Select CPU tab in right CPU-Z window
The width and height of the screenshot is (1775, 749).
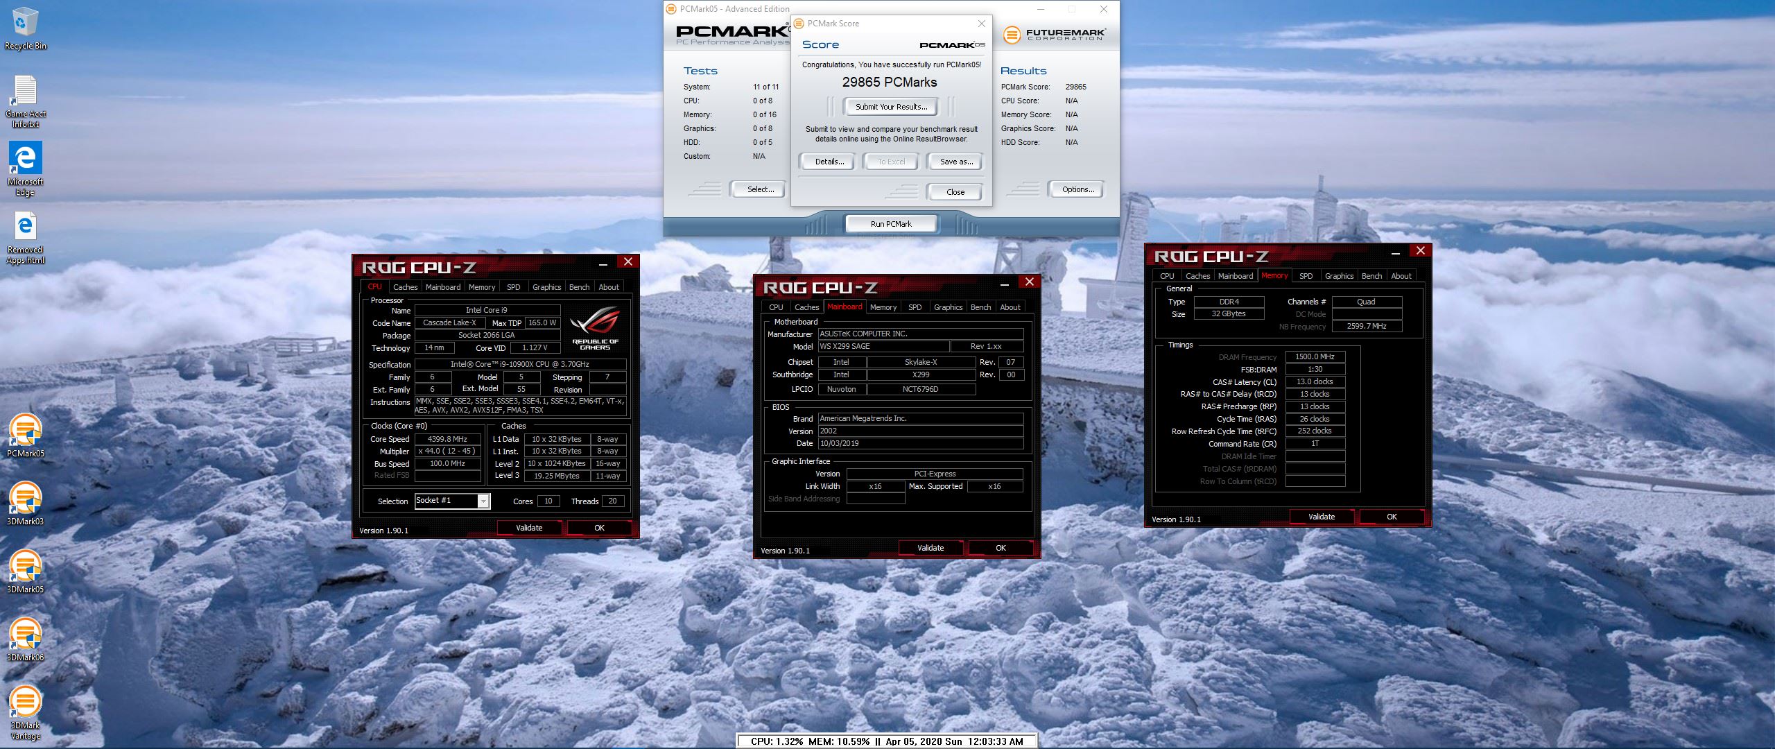[1167, 276]
